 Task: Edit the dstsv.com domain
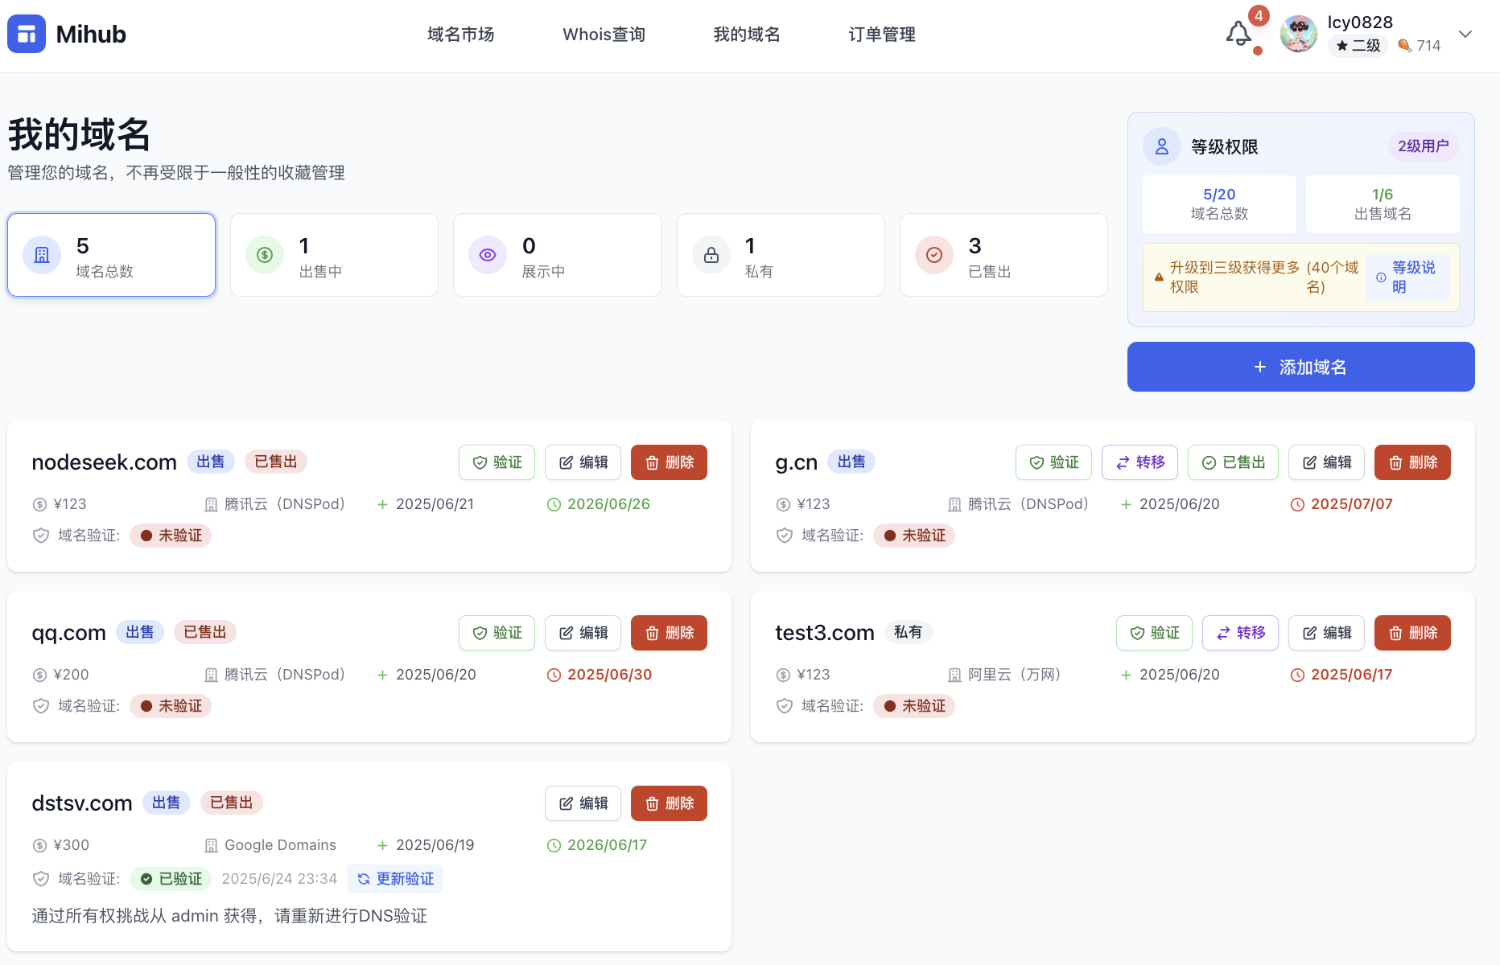(583, 803)
